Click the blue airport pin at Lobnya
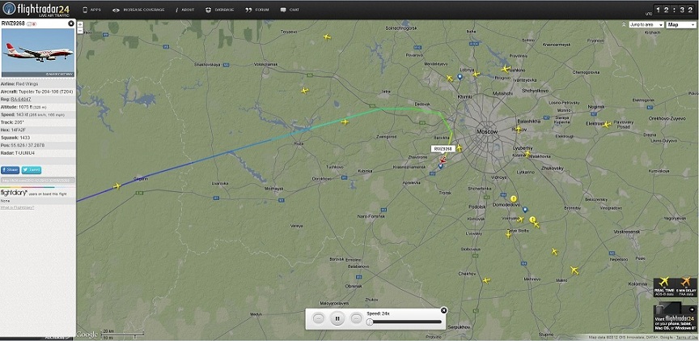Screen dimensions: 699x341 click(x=460, y=77)
